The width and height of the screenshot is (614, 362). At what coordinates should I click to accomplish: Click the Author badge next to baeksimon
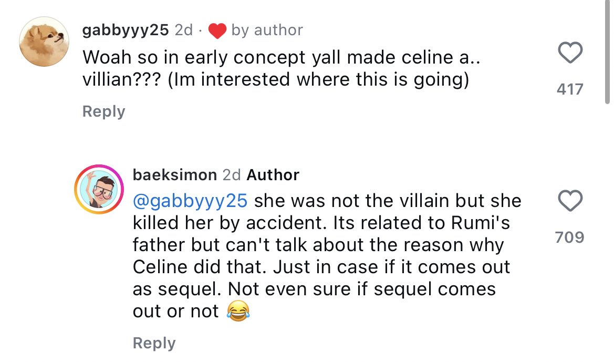click(x=273, y=174)
